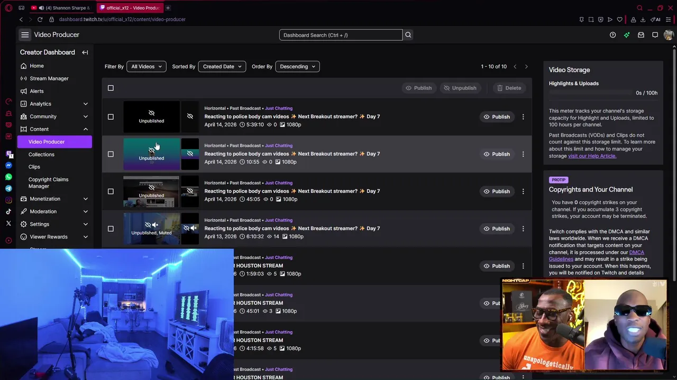Open the 10:55 video thumbnail

pos(152,154)
